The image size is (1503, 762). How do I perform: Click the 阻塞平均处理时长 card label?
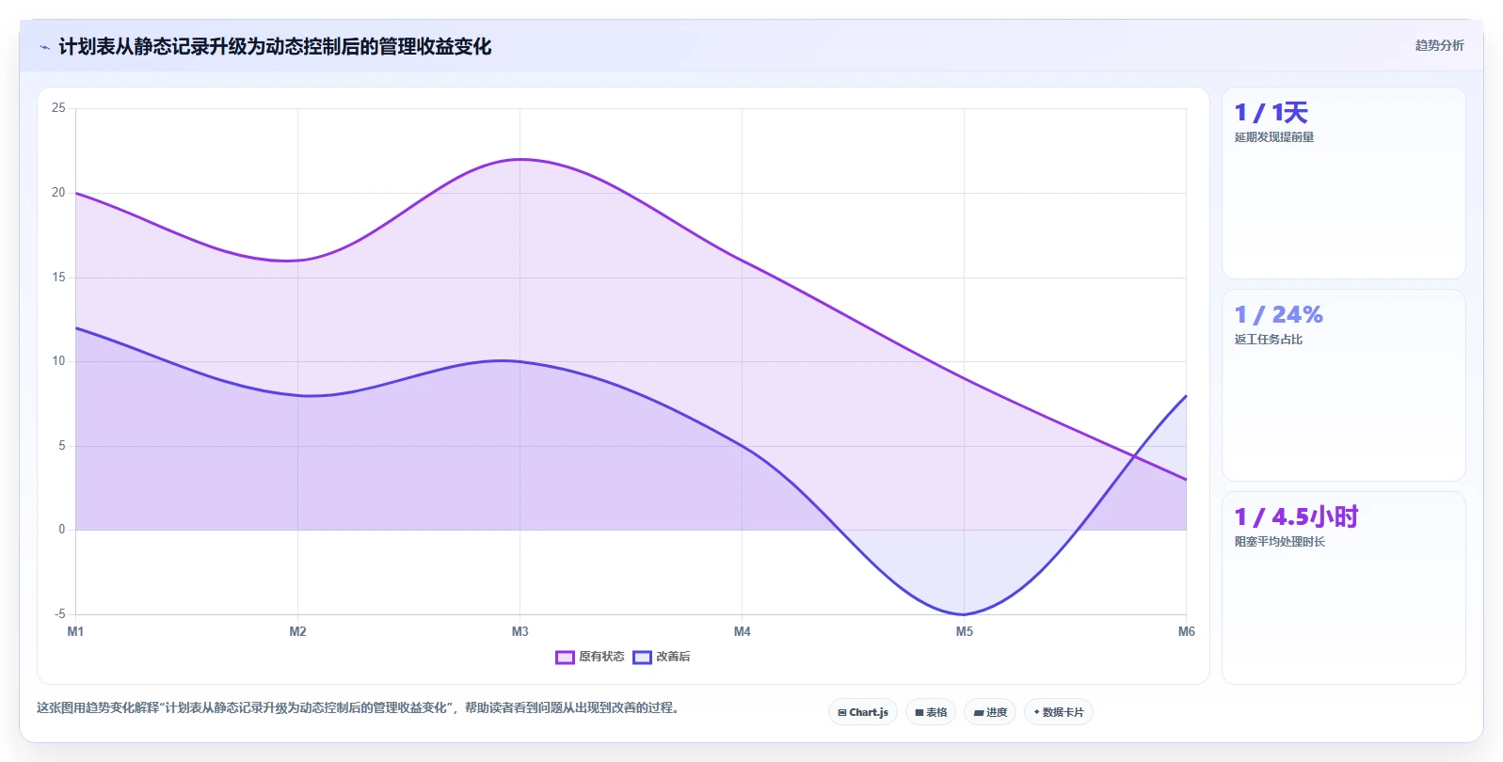point(1280,542)
